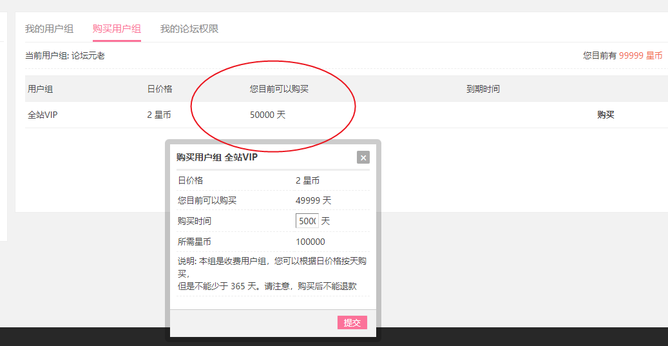Close the 购买用户组 全站VIP dialog
The height and width of the screenshot is (346, 668).
point(363,158)
